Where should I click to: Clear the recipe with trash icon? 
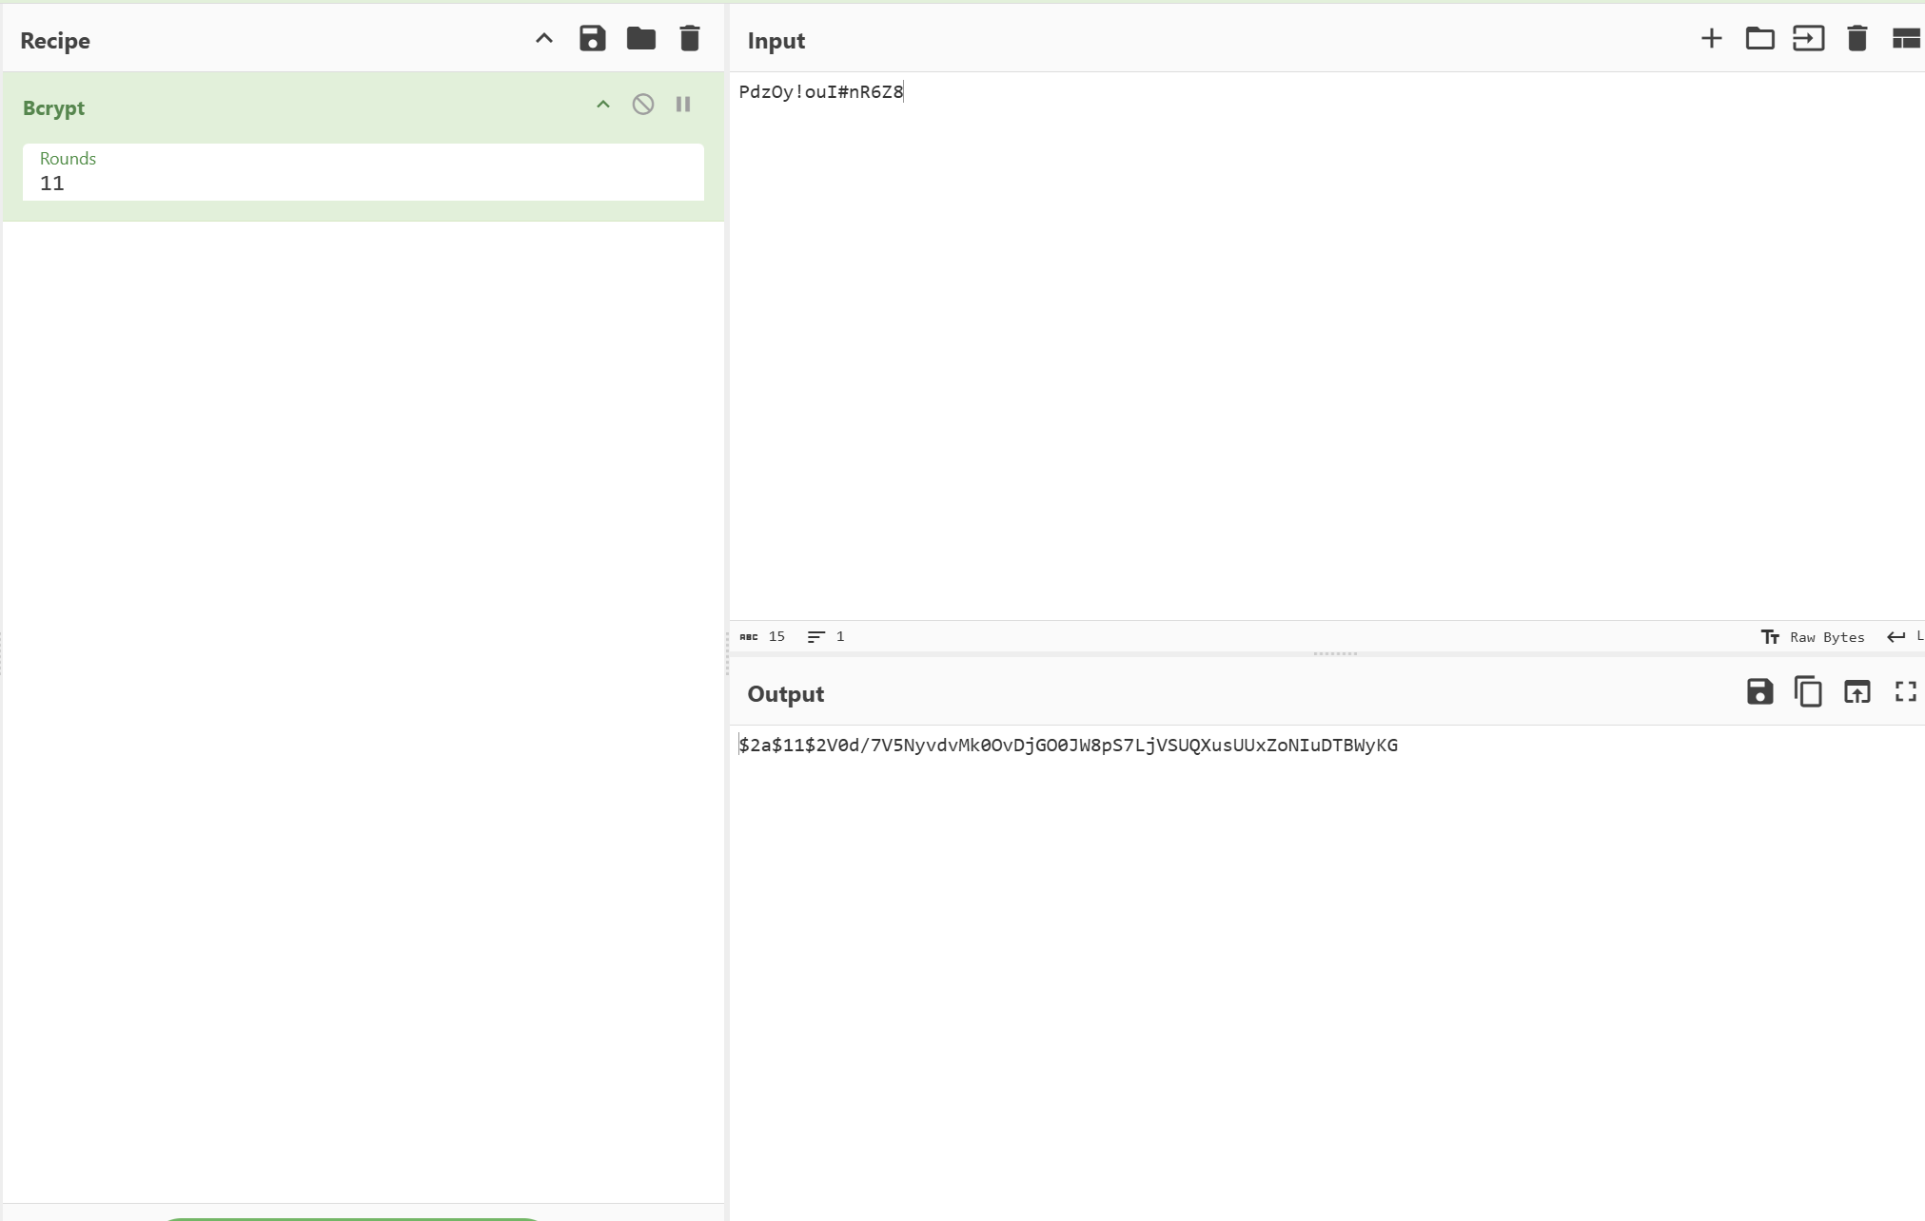690,39
